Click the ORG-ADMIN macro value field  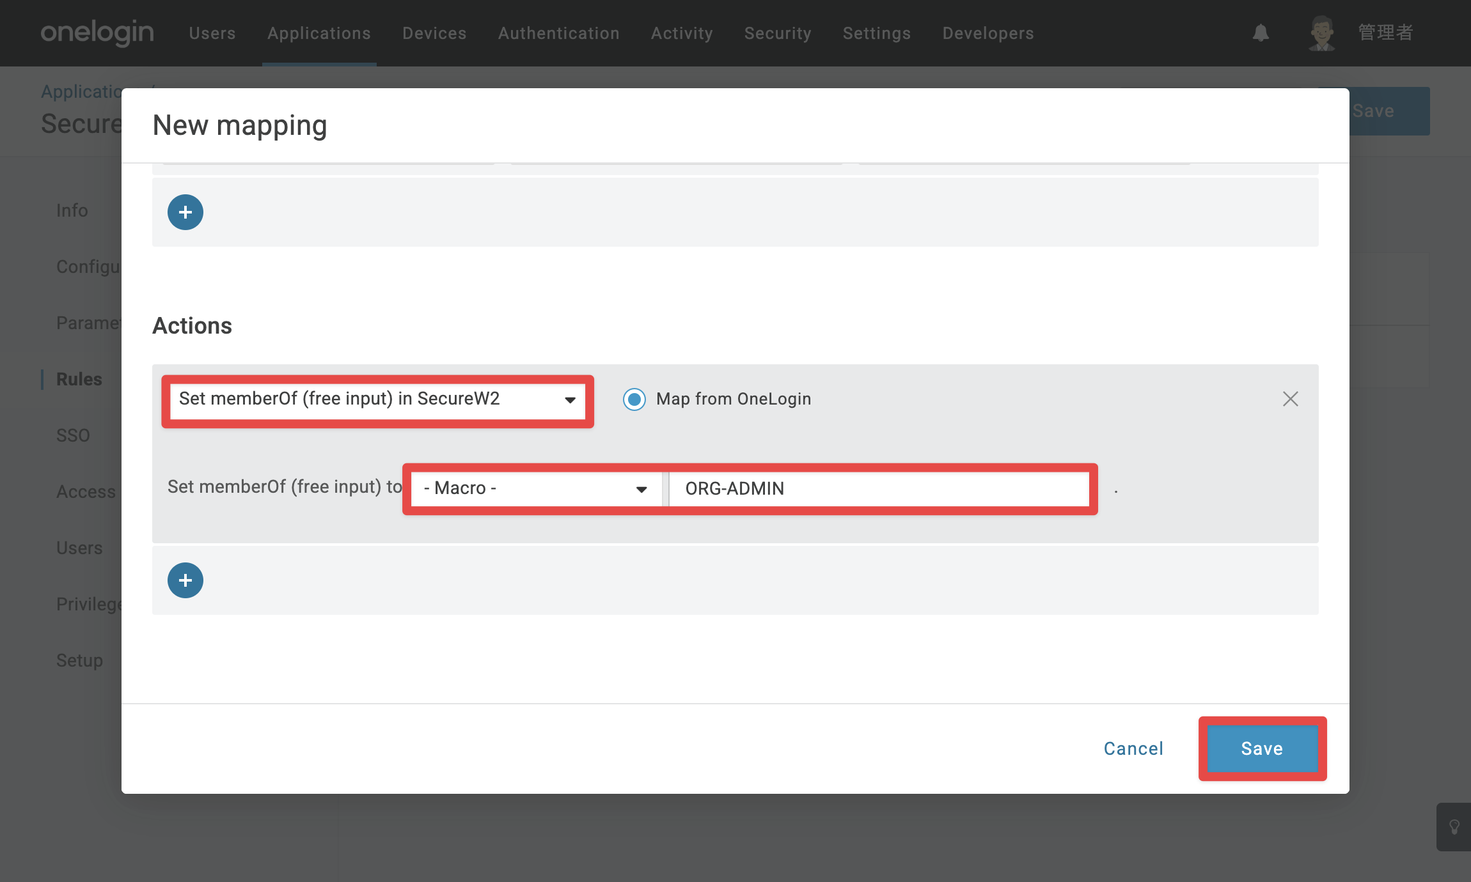click(879, 489)
